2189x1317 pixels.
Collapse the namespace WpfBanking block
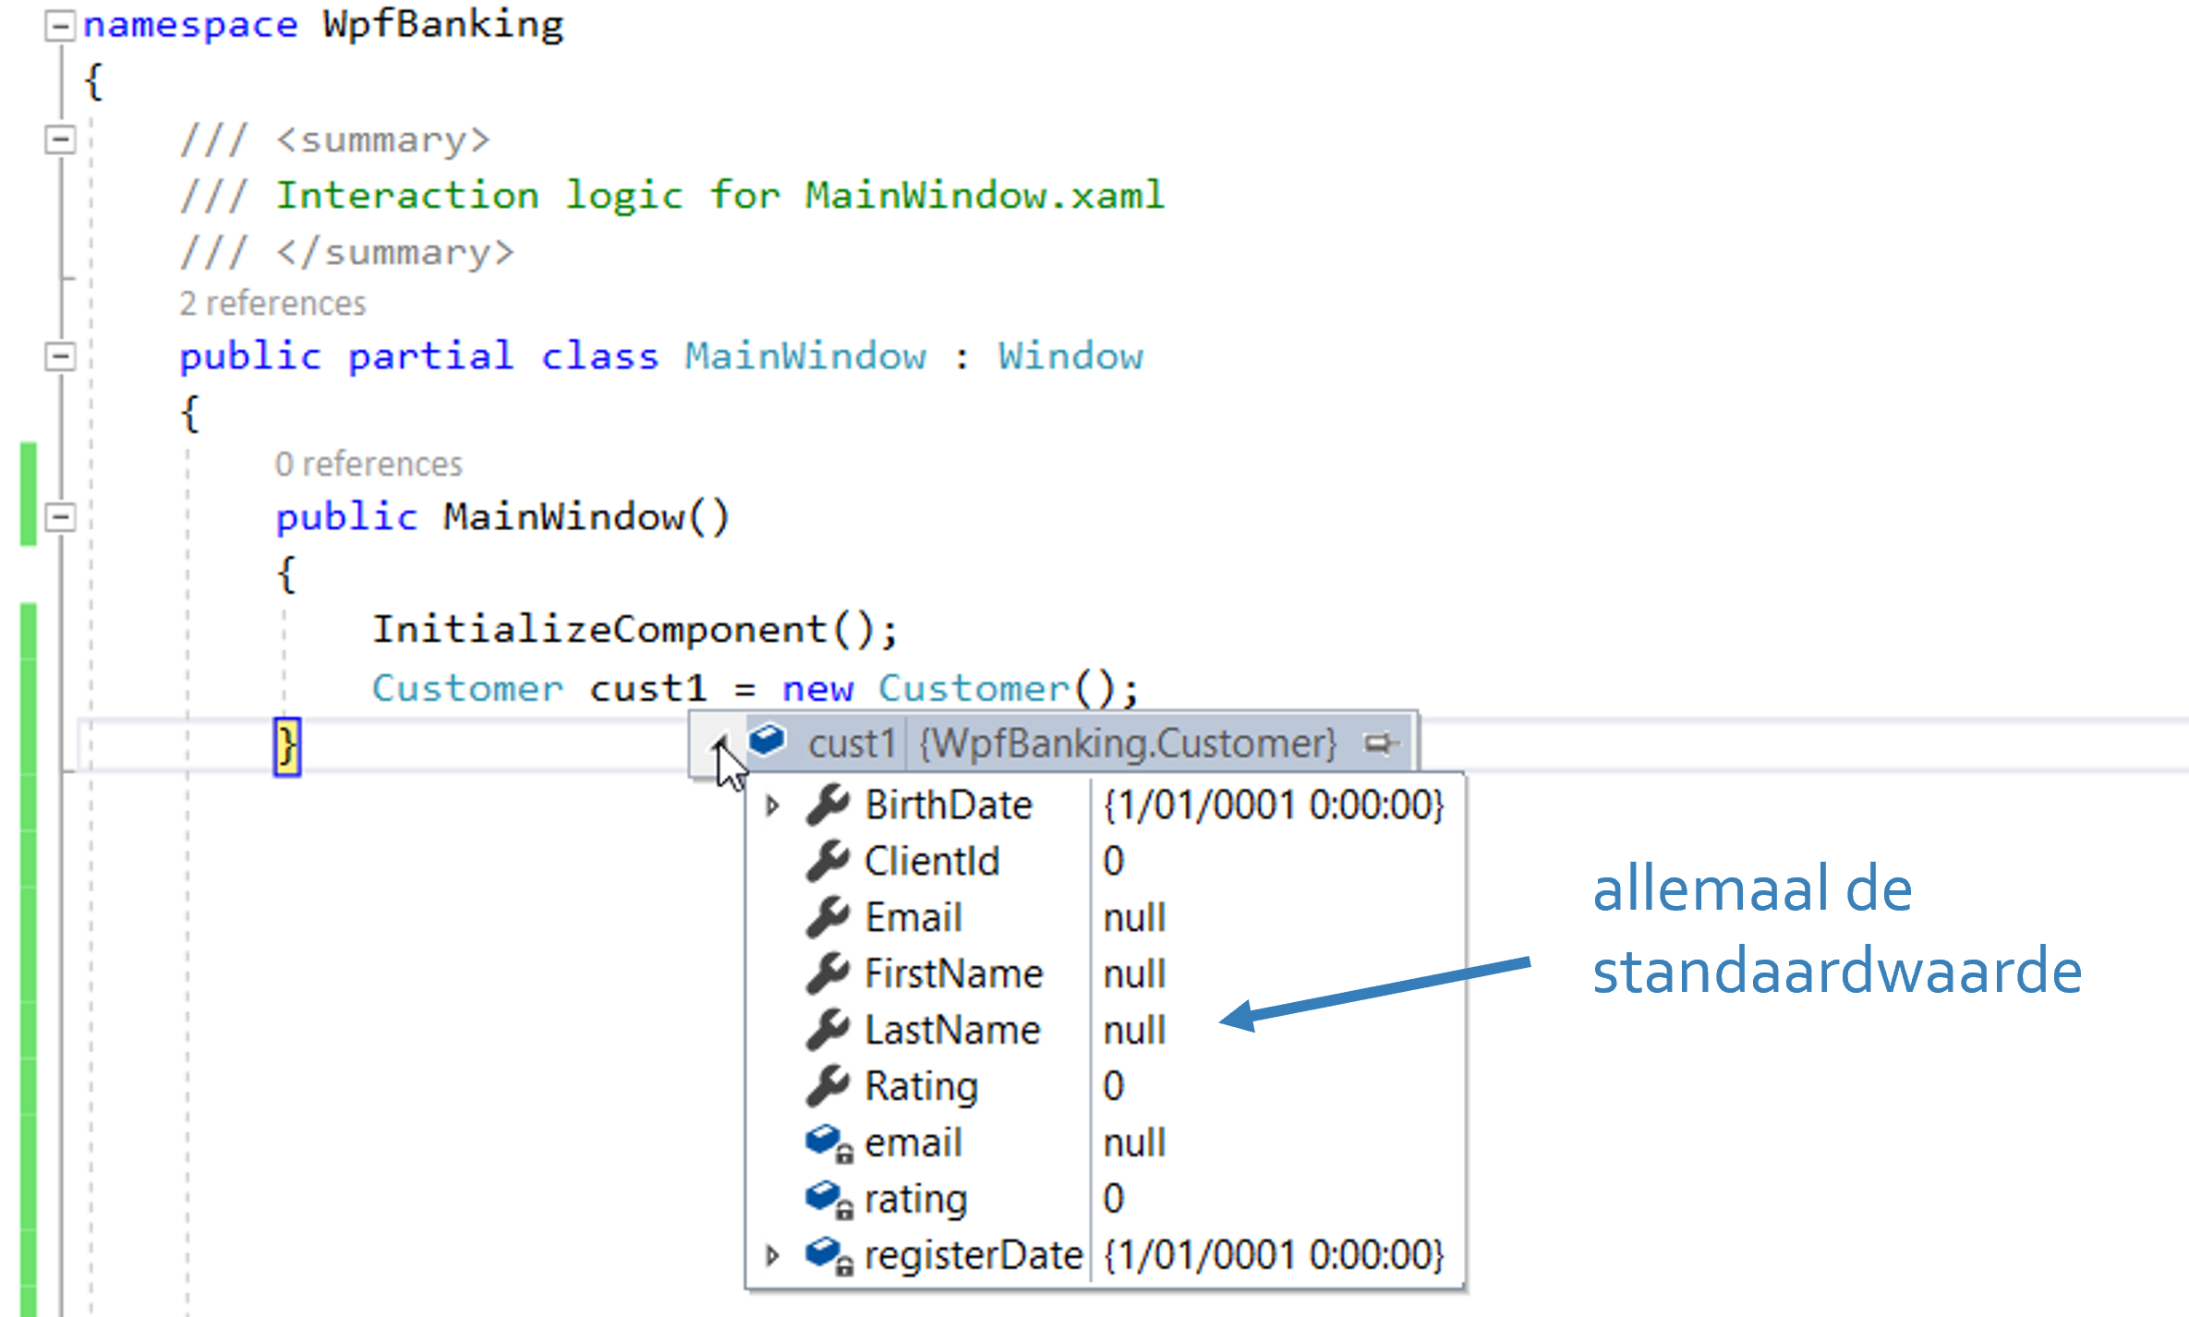[60, 26]
